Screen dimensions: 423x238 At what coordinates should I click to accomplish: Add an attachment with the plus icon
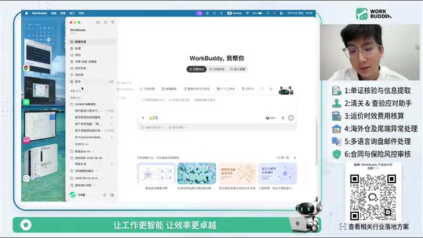tap(143, 118)
